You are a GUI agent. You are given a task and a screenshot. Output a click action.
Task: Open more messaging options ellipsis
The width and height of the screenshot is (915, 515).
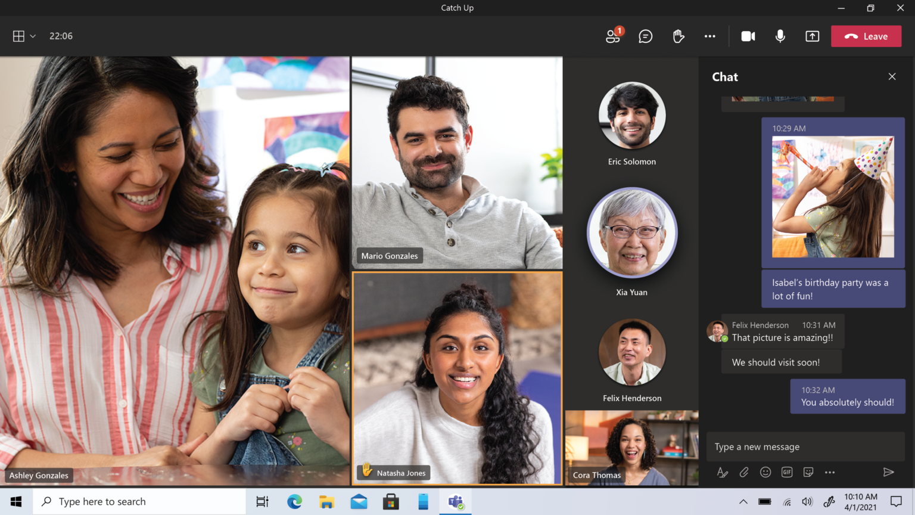(x=830, y=472)
